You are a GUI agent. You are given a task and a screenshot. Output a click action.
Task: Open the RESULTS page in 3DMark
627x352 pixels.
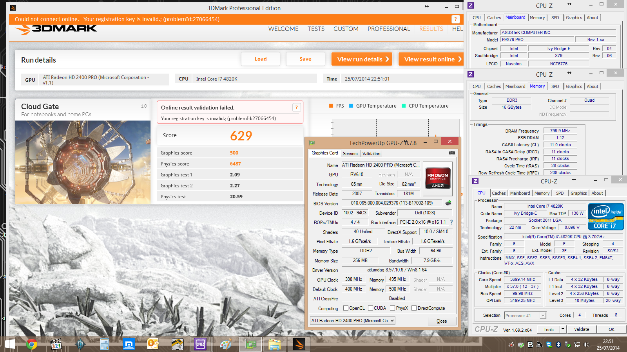pos(431,29)
